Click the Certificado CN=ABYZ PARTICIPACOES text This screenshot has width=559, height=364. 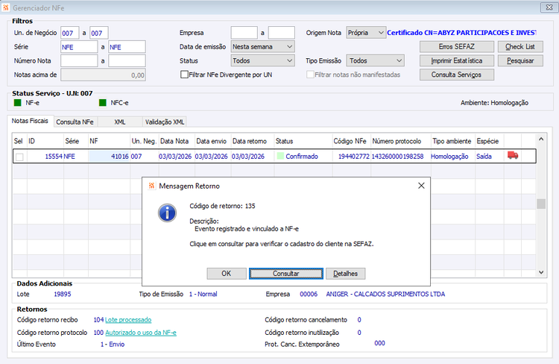click(461, 33)
